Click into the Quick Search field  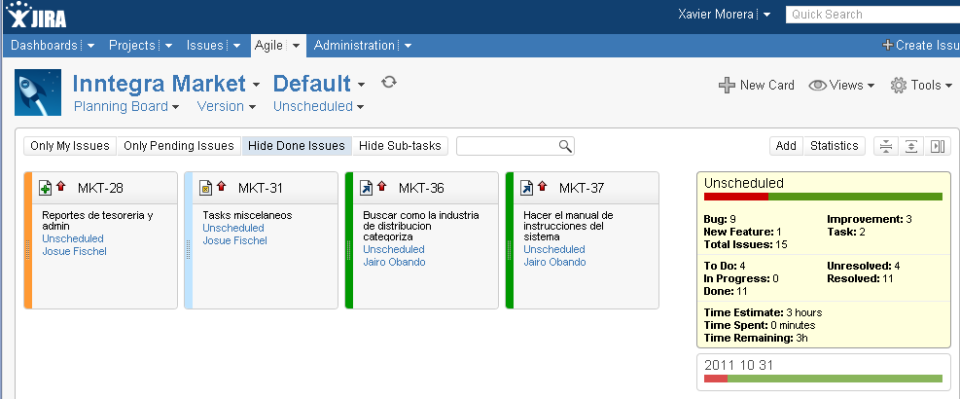point(872,14)
